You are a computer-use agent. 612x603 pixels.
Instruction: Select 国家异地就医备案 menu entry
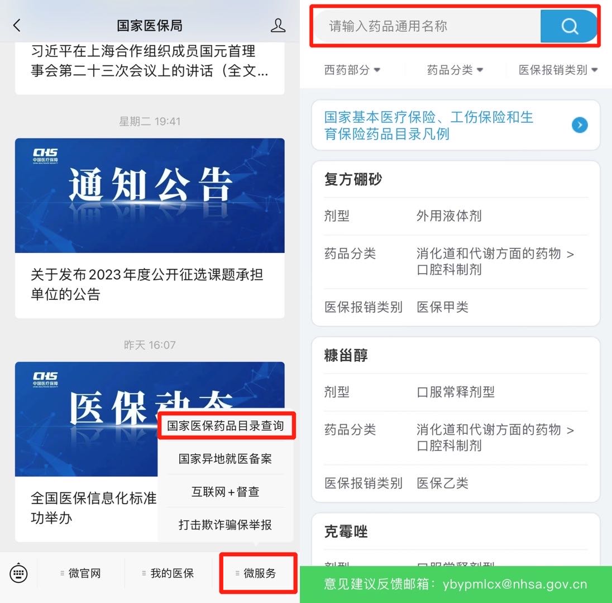coord(226,458)
